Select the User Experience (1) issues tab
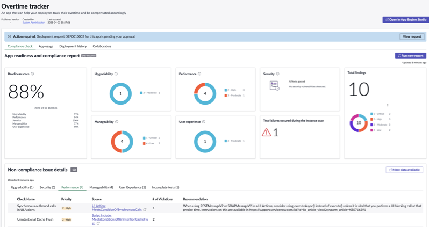Viewport: 429px width, 227px height. 132,187
